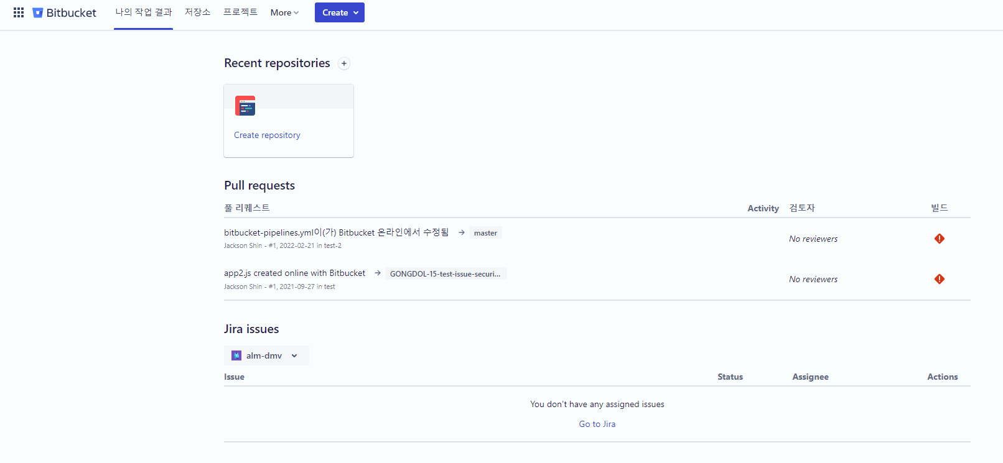Go to 저장소 menu item

pyautogui.click(x=197, y=12)
